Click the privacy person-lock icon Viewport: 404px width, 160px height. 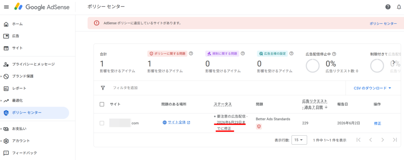tap(6, 64)
